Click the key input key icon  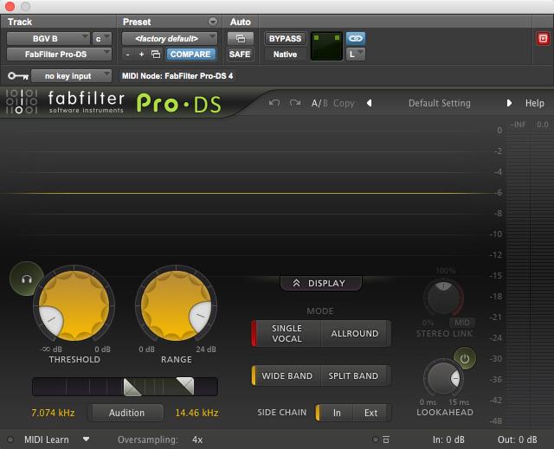pyautogui.click(x=18, y=75)
